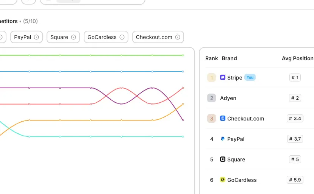The height and width of the screenshot is (194, 314).
Task: Click the red line's final data point
Action: 183,88
